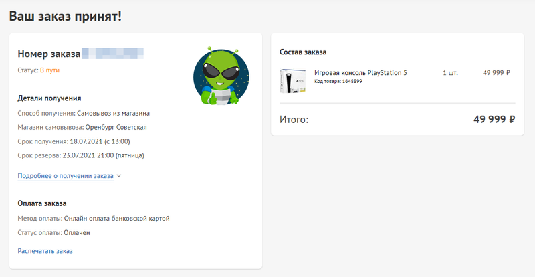Click the Ваш заказ принят! heading

66,15
